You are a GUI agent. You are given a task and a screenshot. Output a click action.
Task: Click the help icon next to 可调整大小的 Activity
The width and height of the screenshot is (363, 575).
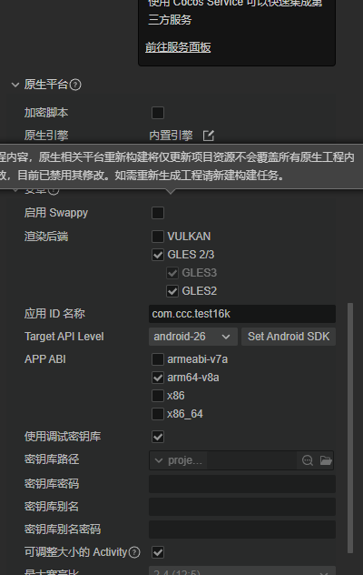[x=134, y=552]
